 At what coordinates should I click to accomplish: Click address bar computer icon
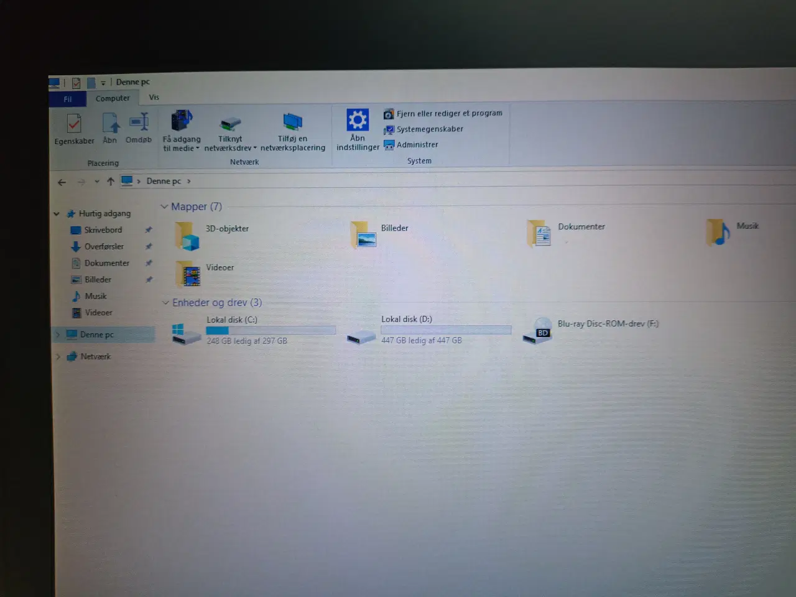[127, 181]
